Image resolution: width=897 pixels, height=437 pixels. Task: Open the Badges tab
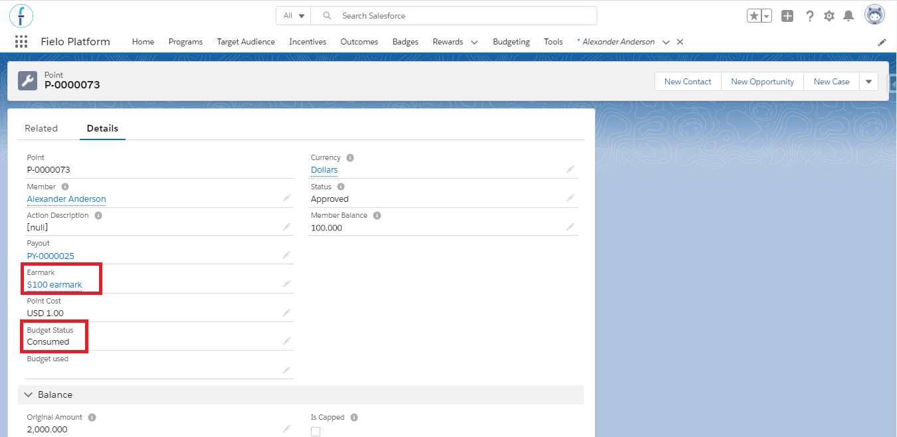click(405, 42)
